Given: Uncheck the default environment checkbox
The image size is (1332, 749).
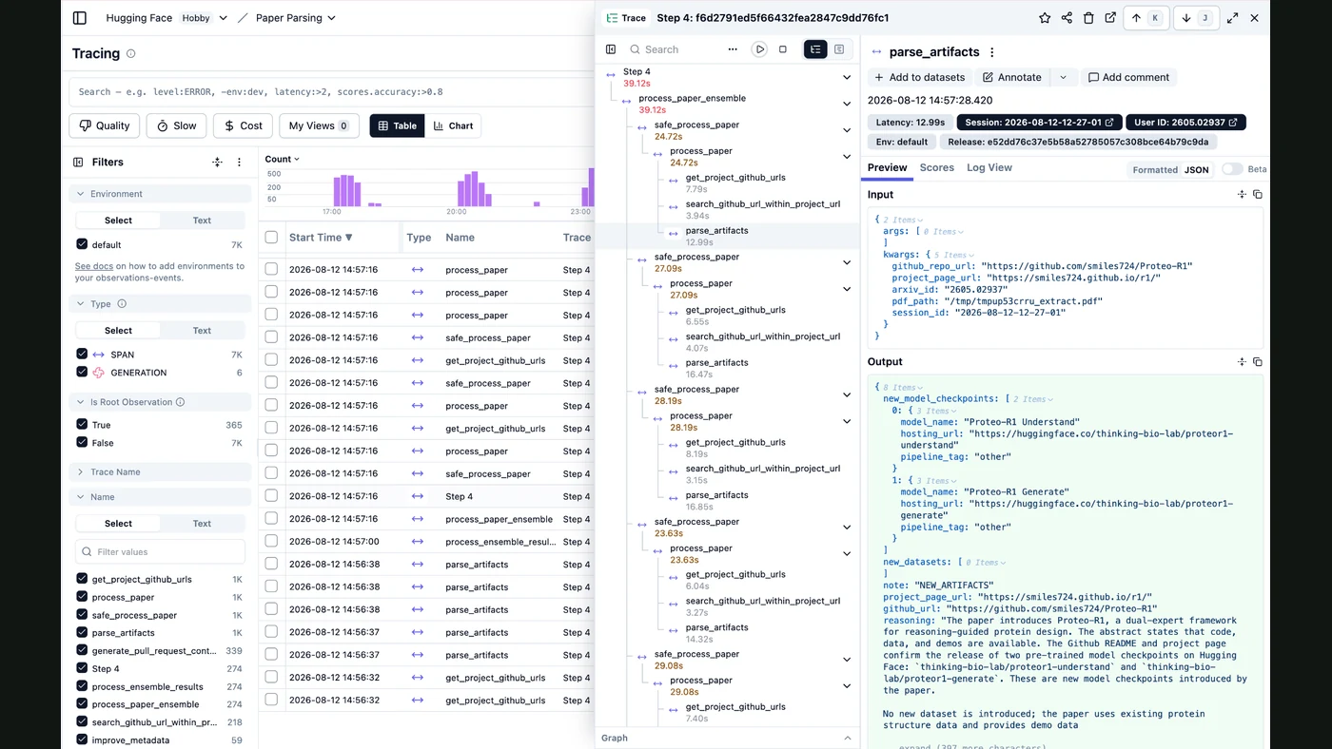Looking at the screenshot, I should coord(82,244).
